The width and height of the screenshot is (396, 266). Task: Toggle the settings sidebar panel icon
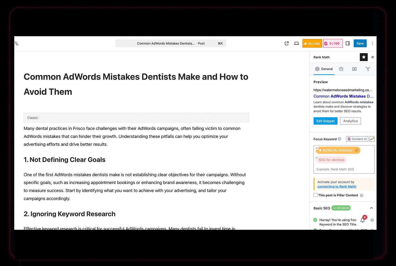pyautogui.click(x=348, y=43)
